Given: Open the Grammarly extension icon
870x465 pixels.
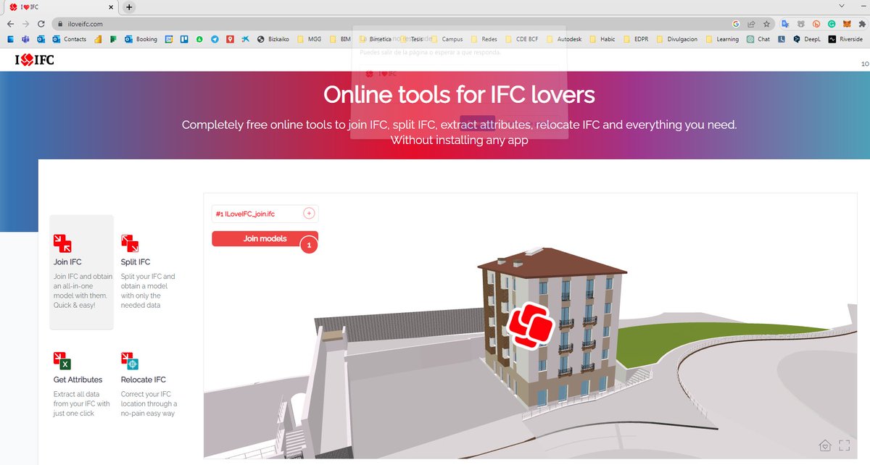Looking at the screenshot, I should click(832, 24).
